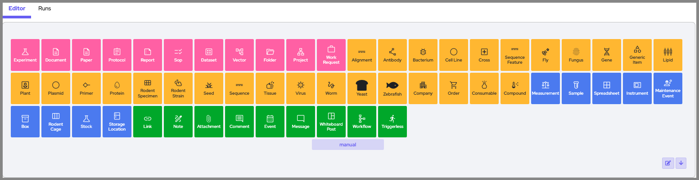Select the Experiment flask tile
Image resolution: width=699 pixels, height=180 pixels.
coord(25,55)
